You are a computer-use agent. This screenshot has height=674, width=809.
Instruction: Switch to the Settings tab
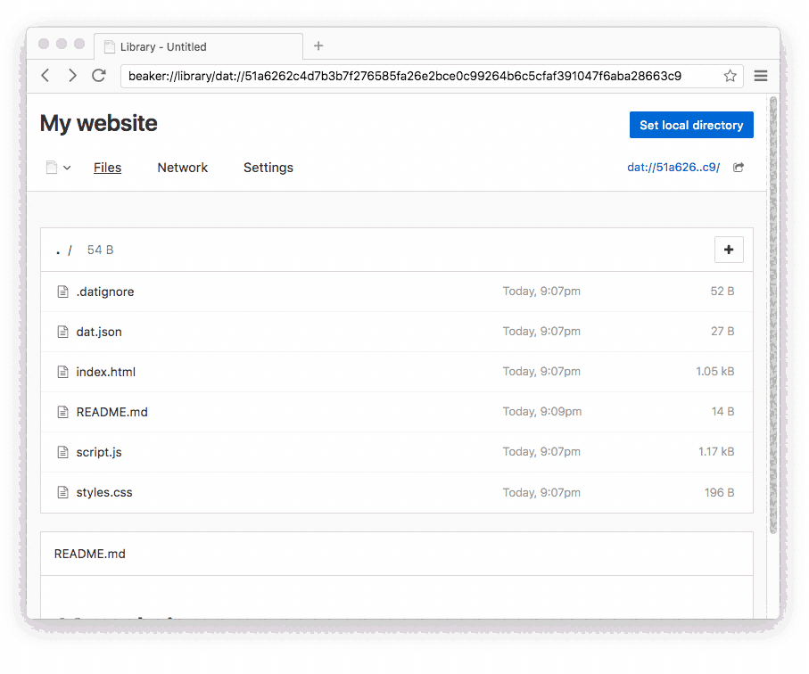coord(268,168)
